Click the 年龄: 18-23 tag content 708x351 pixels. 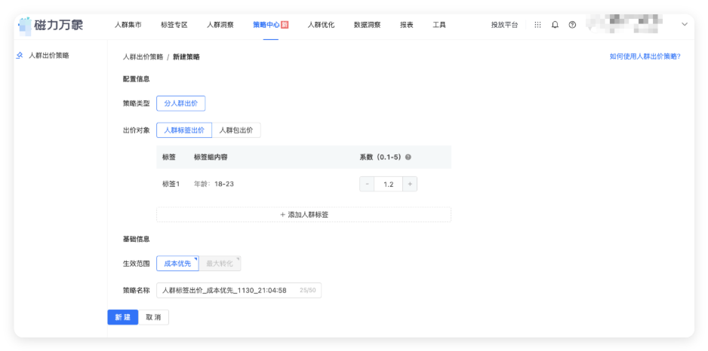click(214, 184)
